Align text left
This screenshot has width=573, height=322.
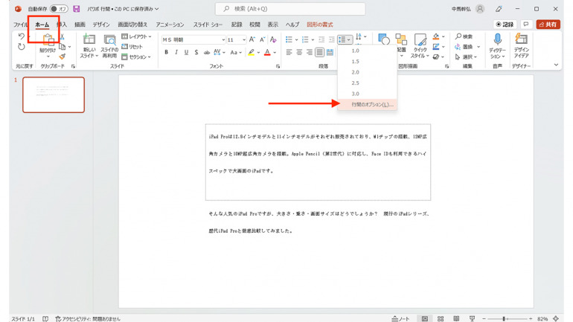click(x=289, y=52)
